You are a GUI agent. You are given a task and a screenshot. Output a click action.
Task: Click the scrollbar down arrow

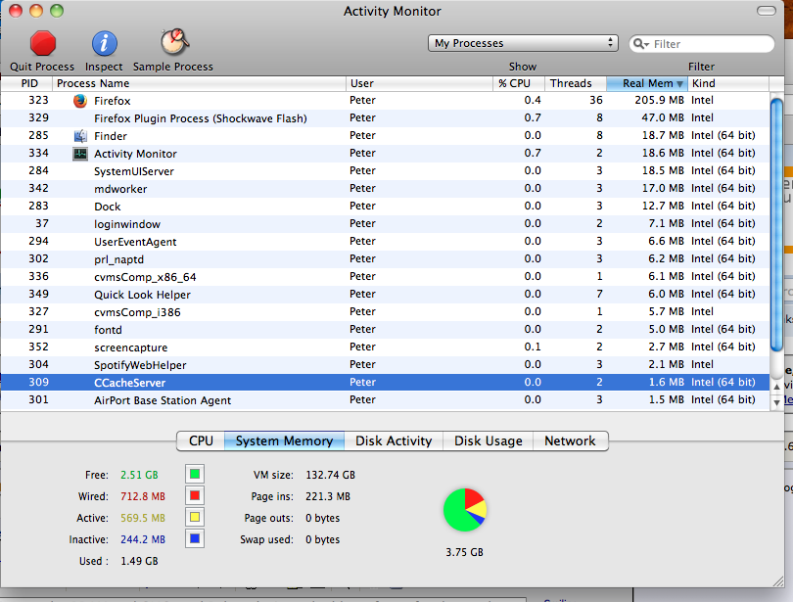pyautogui.click(x=776, y=402)
